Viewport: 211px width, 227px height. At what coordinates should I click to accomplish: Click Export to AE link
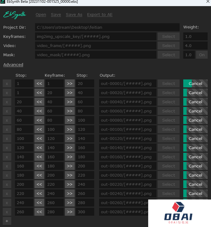point(100,15)
